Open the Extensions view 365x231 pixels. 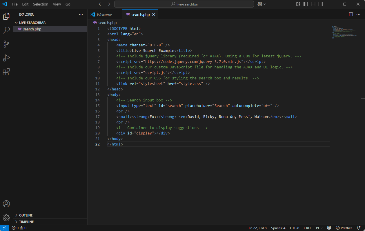(x=6, y=72)
